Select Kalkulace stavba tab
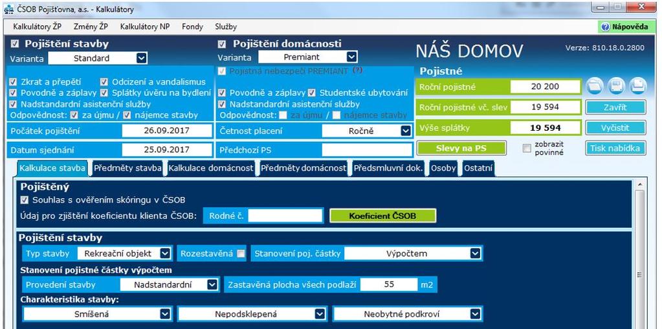Viewport: 662px width, 329px height. coord(52,168)
